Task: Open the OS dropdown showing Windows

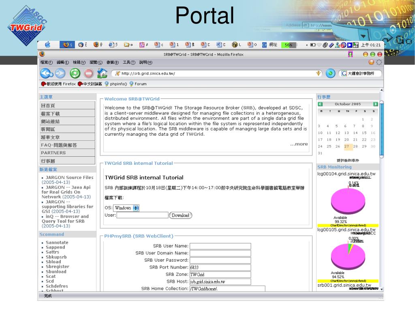Action: coord(126,208)
